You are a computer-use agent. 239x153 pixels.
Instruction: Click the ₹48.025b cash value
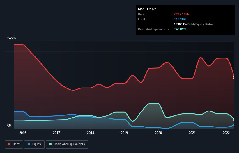pyautogui.click(x=180, y=29)
